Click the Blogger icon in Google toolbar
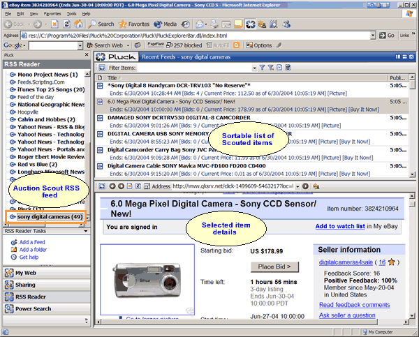The width and height of the screenshot is (419, 337). point(237,45)
